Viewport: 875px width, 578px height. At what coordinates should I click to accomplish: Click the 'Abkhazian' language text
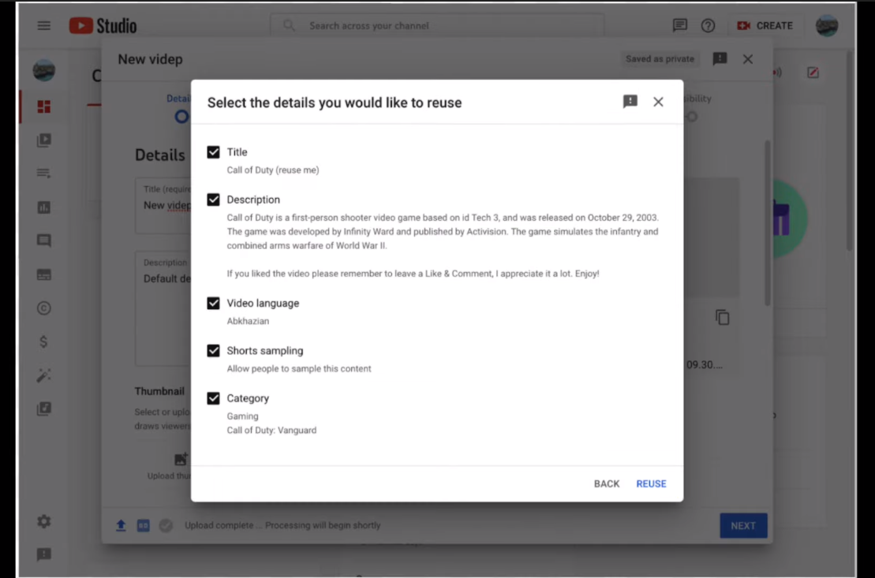(248, 322)
